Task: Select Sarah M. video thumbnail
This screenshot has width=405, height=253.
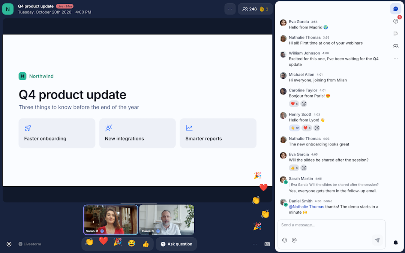Action: [111, 220]
